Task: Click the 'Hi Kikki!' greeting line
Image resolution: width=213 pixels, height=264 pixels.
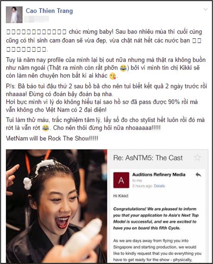Action: (x=121, y=196)
